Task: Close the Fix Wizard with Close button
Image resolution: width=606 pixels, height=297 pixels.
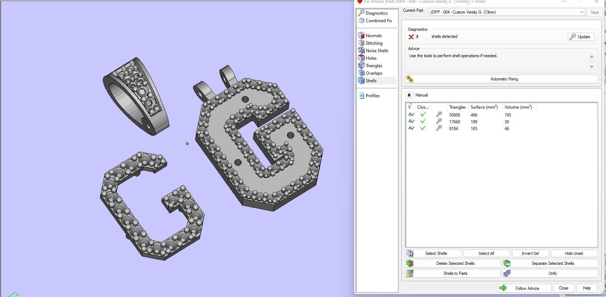Action: (564, 288)
